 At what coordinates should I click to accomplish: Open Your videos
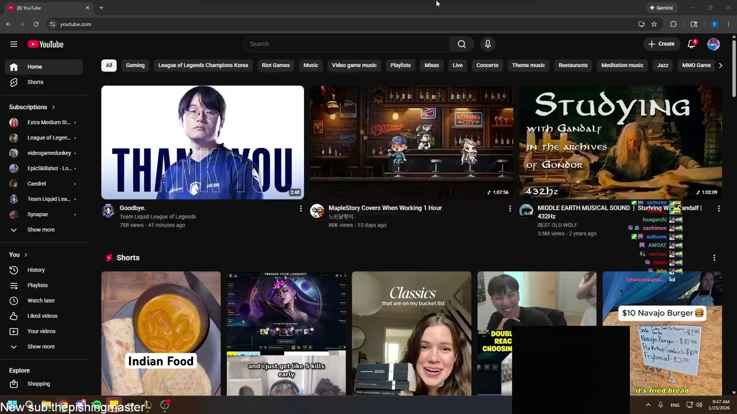[44, 331]
